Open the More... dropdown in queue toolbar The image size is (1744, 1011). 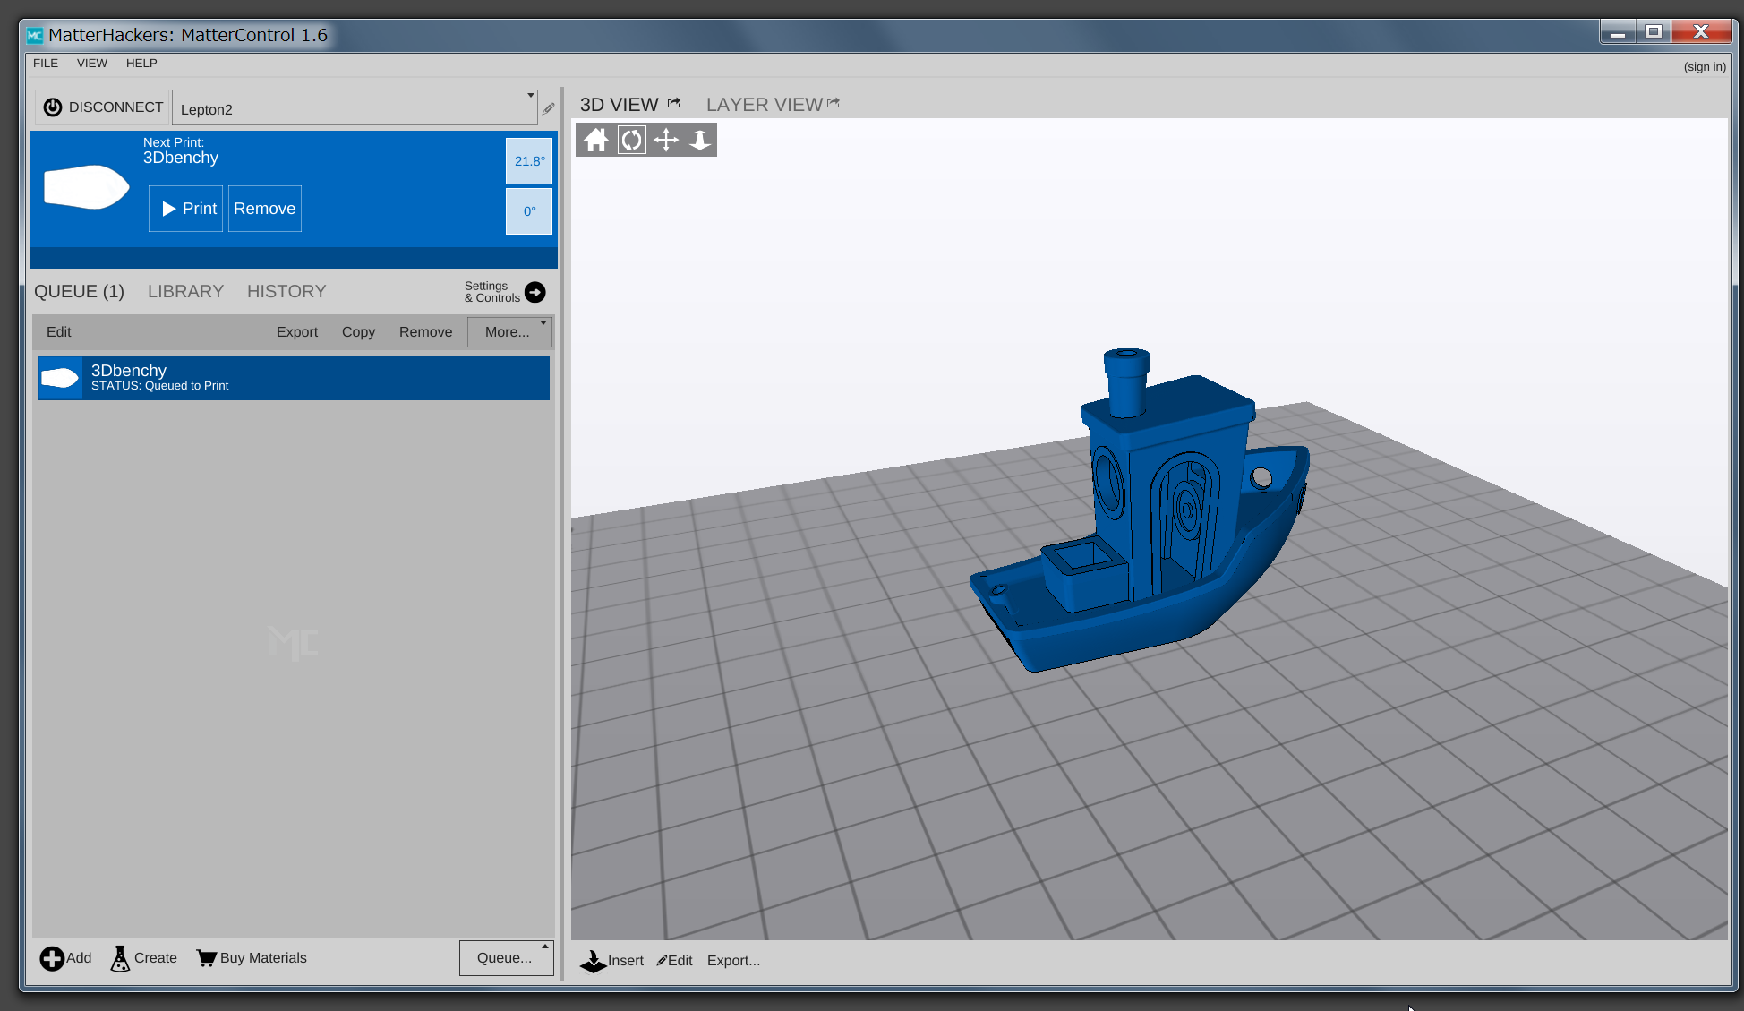point(509,331)
